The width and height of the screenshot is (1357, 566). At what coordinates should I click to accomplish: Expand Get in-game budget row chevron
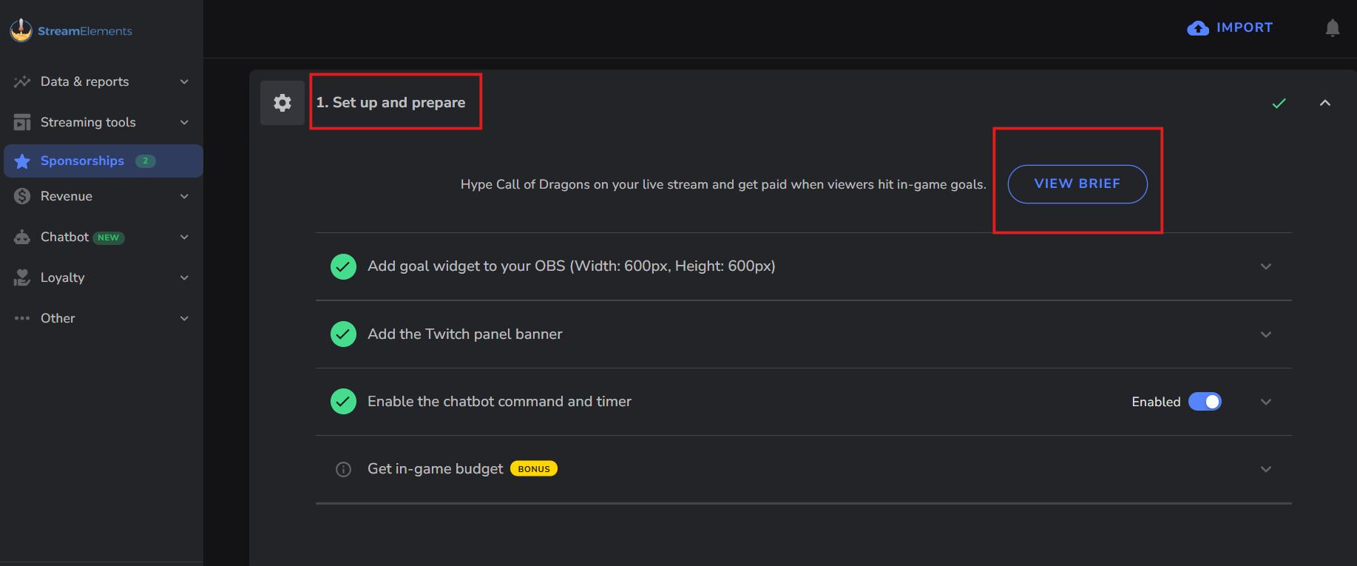(1265, 469)
